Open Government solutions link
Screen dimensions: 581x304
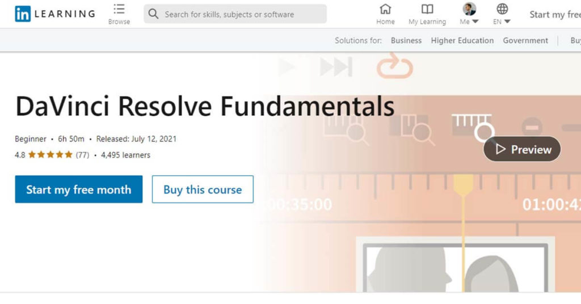(x=525, y=40)
